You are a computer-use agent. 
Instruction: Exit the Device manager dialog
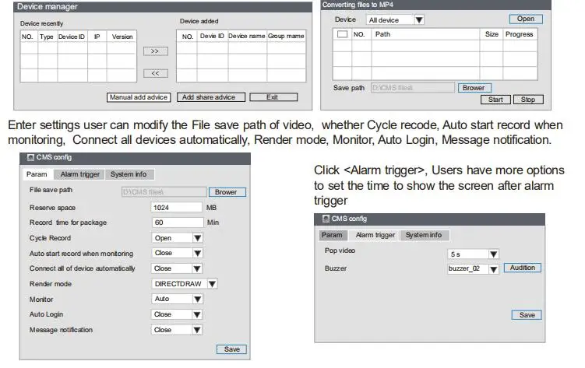click(273, 97)
